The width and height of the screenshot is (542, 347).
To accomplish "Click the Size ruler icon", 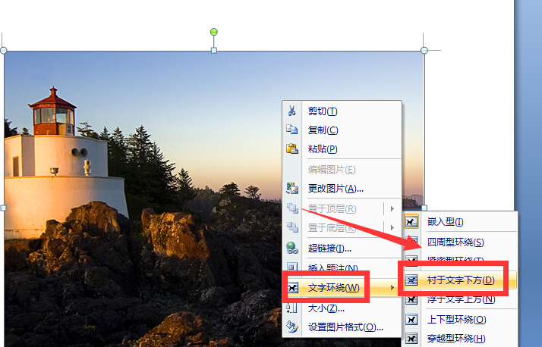I will (291, 308).
